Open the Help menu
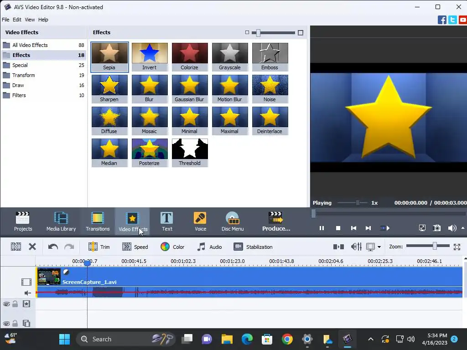This screenshot has width=467, height=350. 43,20
